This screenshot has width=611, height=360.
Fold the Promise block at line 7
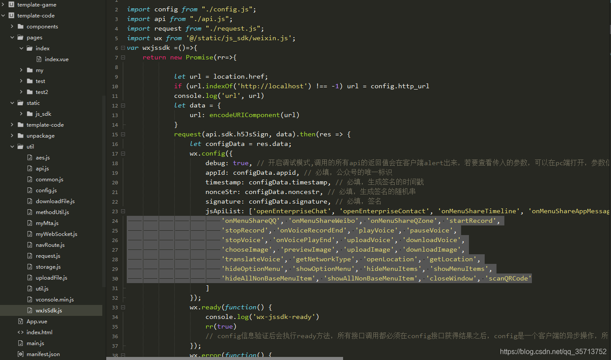pyautogui.click(x=122, y=57)
